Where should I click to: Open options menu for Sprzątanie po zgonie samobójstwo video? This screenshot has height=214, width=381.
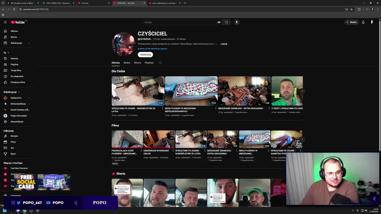coord(163,108)
